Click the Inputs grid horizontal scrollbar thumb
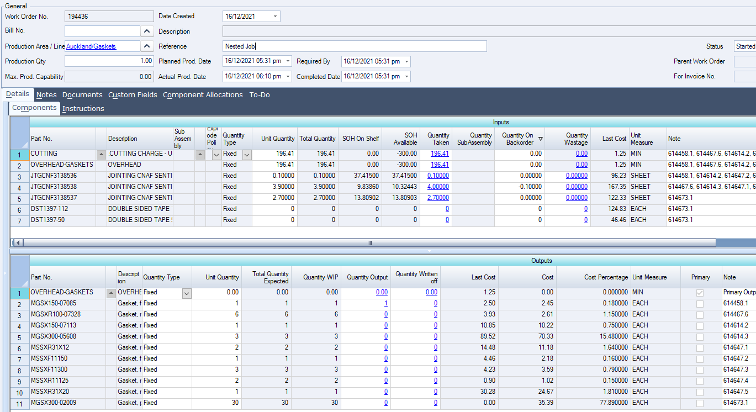This screenshot has height=412, width=756. pos(369,243)
